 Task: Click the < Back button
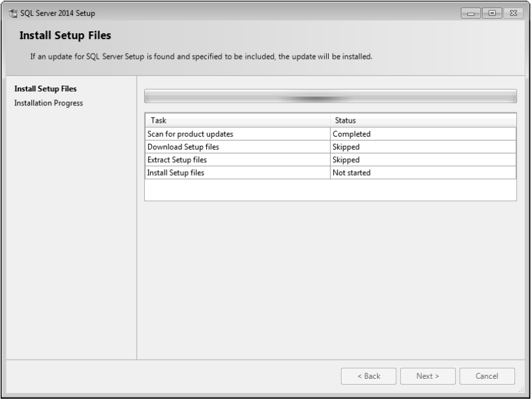pos(368,376)
